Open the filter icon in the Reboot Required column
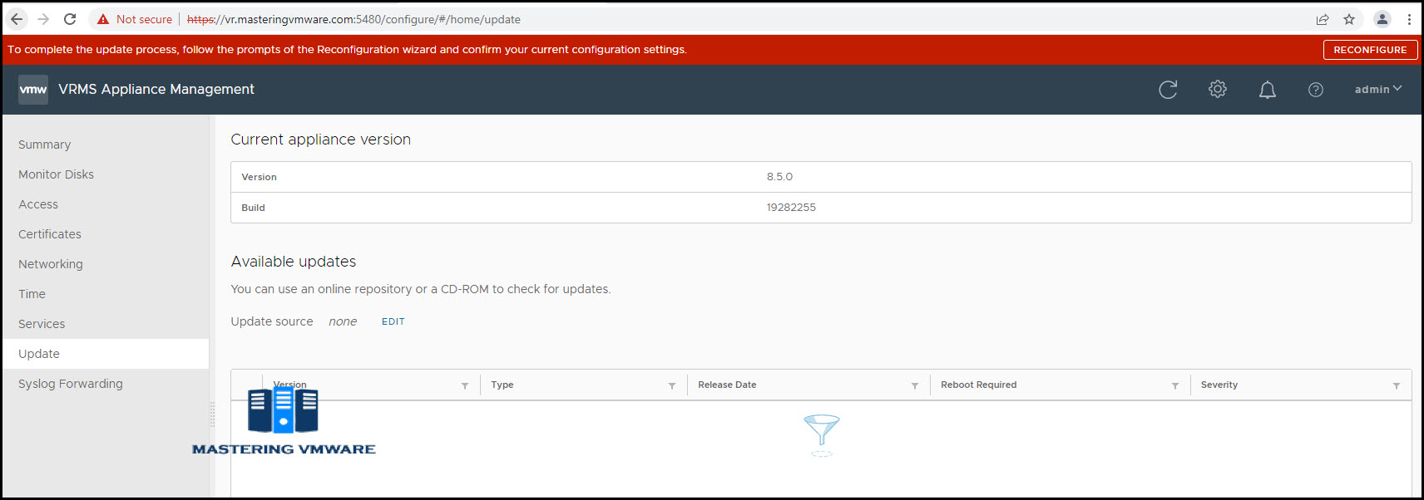Image resolution: width=1424 pixels, height=500 pixels. pos(1175,385)
